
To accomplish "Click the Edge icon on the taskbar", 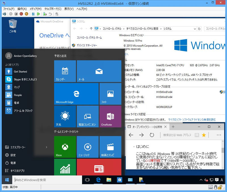I will 98,180.
